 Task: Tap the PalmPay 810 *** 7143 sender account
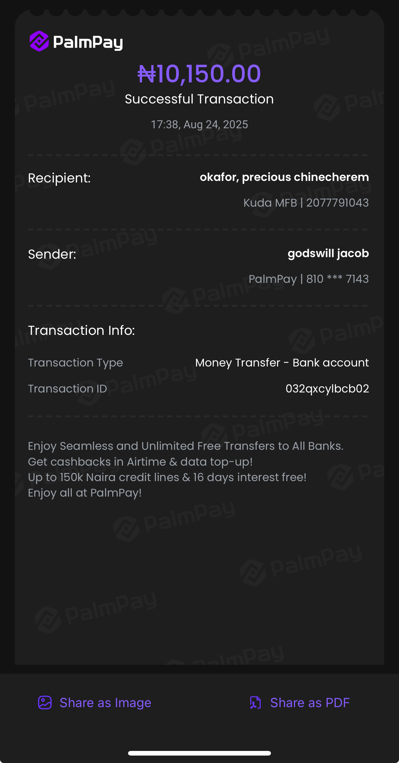[x=309, y=279]
